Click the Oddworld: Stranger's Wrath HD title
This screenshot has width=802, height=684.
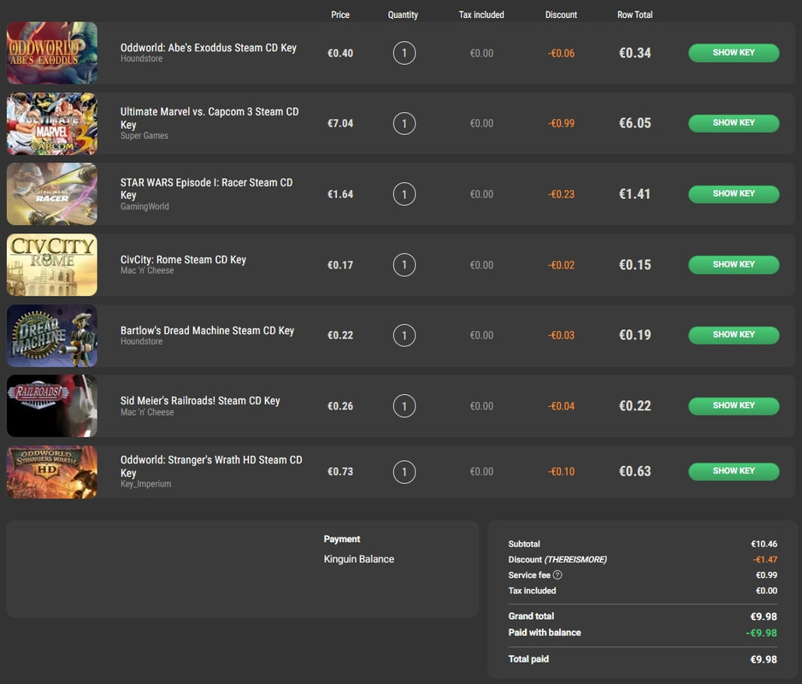(211, 466)
